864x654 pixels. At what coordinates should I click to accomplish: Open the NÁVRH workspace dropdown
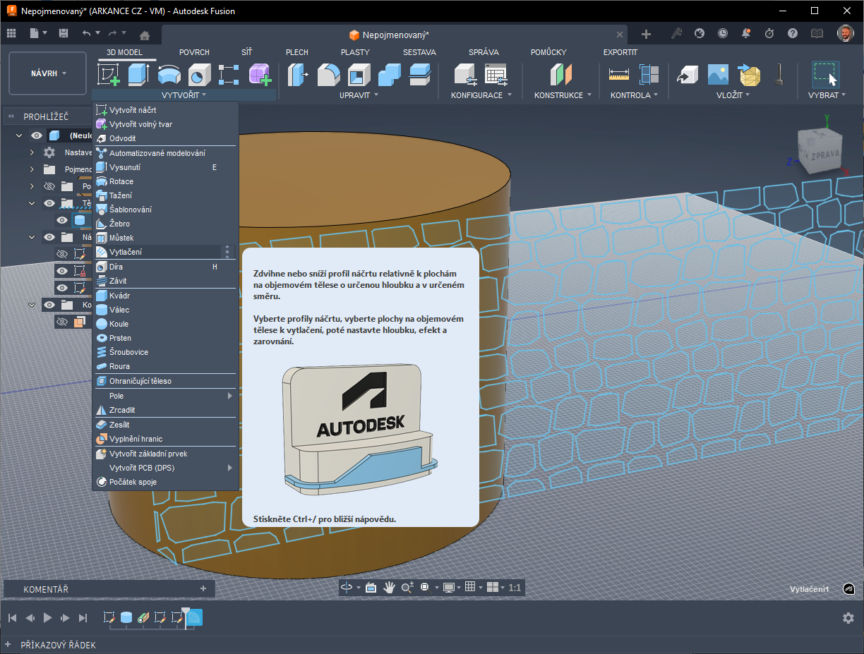tap(48, 73)
